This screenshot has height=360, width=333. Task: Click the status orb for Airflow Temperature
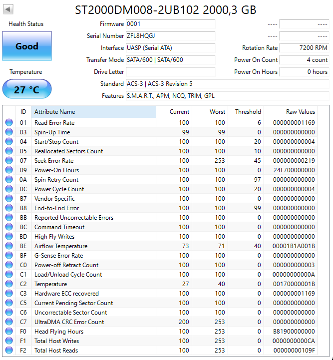(9, 246)
